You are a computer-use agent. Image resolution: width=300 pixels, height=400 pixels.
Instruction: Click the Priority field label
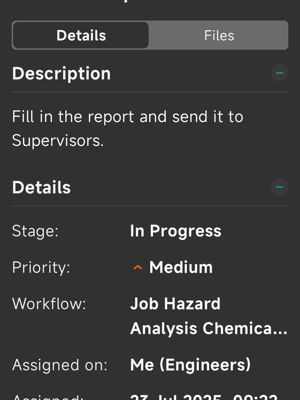[x=41, y=268]
